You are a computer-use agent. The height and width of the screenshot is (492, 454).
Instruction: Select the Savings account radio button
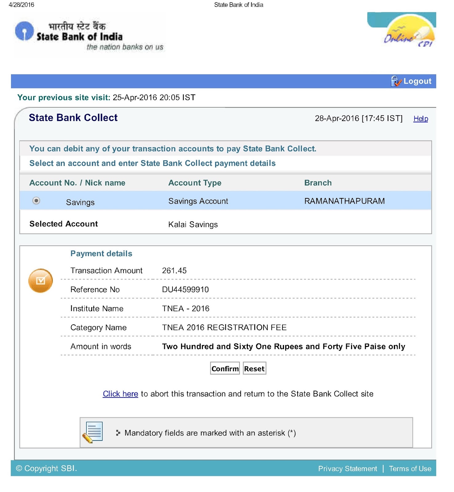coord(36,200)
